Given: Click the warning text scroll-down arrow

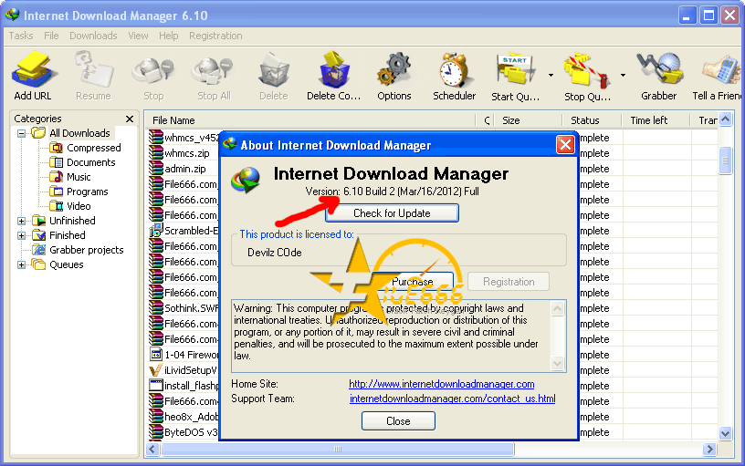Looking at the screenshot, I should coord(557,364).
